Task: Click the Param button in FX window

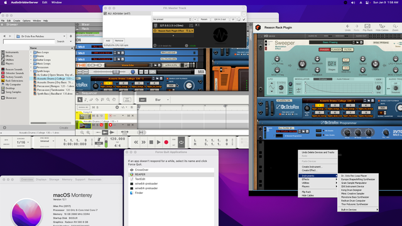Action: pyautogui.click(x=204, y=19)
